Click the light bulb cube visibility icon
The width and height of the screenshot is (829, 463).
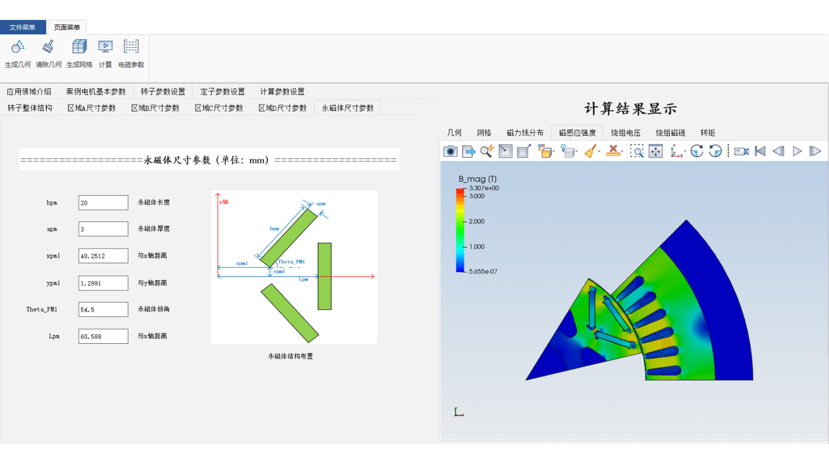(x=568, y=151)
